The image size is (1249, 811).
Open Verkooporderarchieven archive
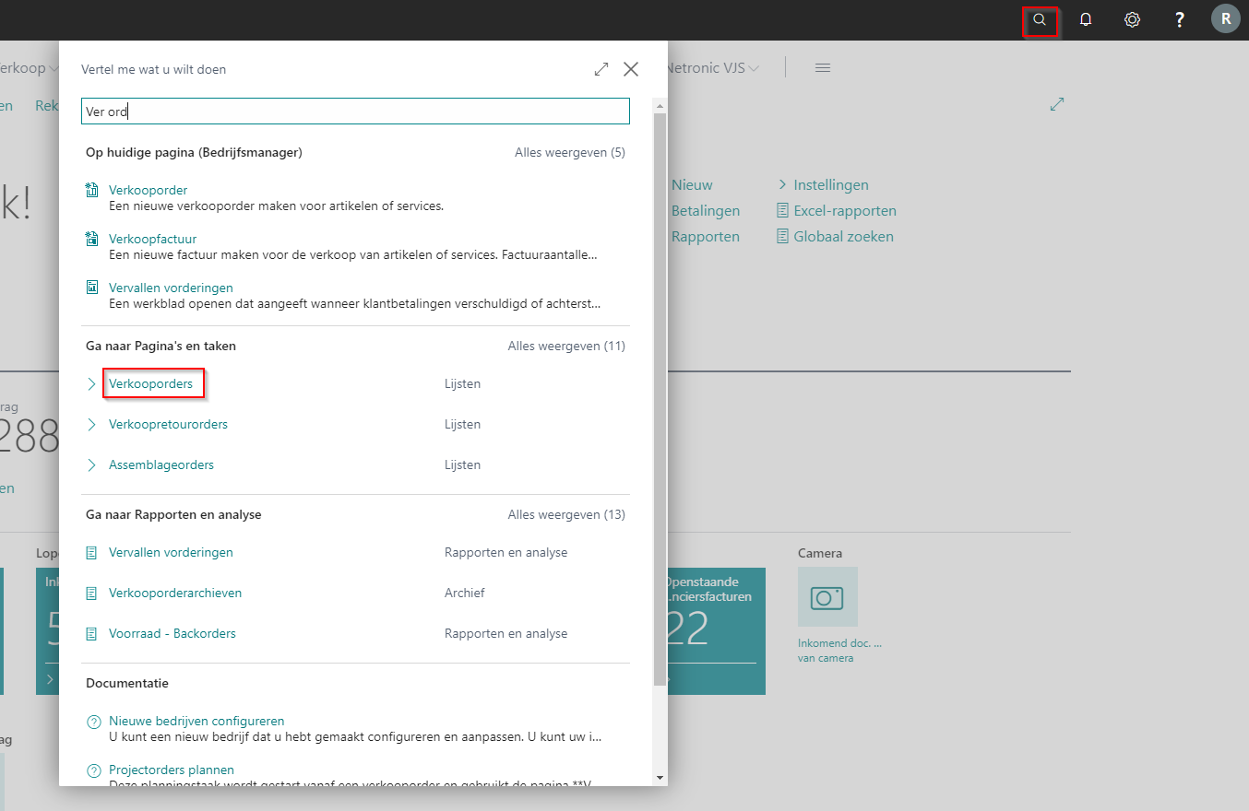(x=175, y=594)
